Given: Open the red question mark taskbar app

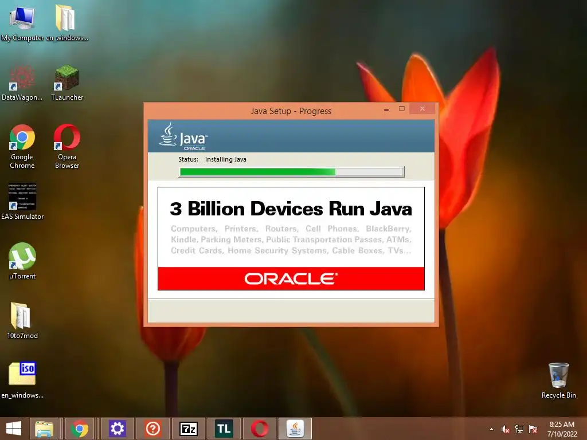Looking at the screenshot, I should 152,429.
